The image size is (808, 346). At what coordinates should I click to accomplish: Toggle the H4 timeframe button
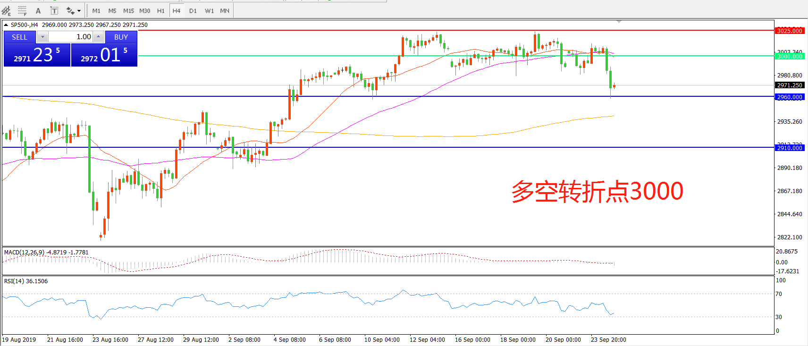click(x=177, y=10)
